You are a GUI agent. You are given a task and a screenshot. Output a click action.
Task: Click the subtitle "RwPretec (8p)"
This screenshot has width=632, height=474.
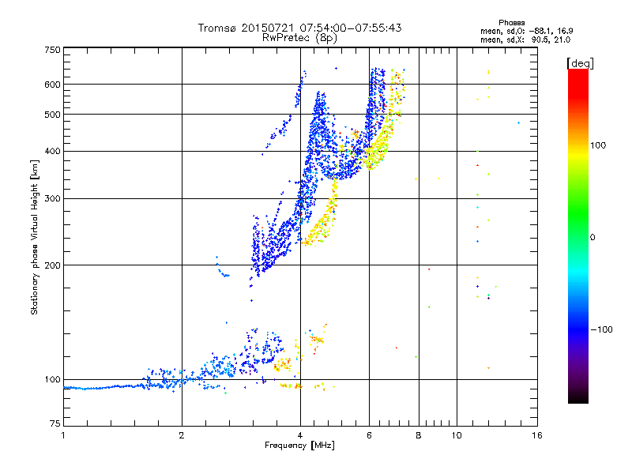[299, 38]
